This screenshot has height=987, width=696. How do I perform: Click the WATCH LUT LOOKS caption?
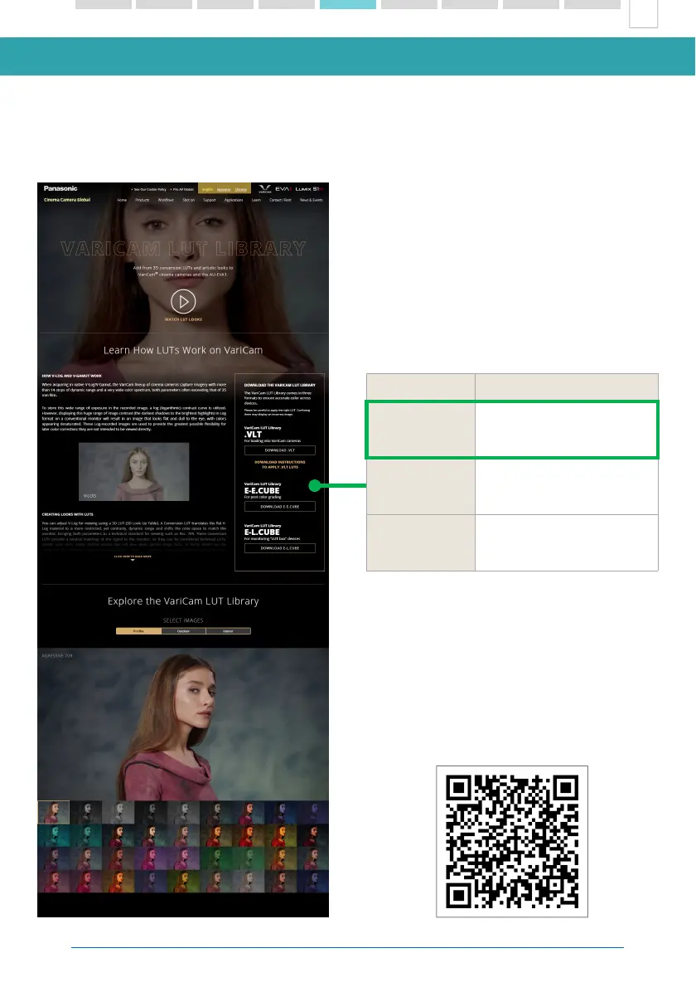[183, 320]
